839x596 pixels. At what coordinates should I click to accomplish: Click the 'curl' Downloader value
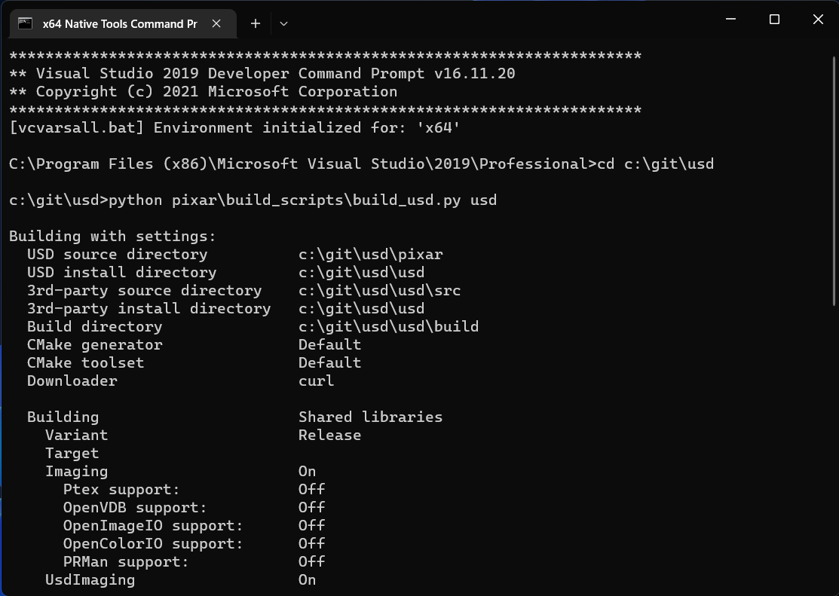click(316, 381)
